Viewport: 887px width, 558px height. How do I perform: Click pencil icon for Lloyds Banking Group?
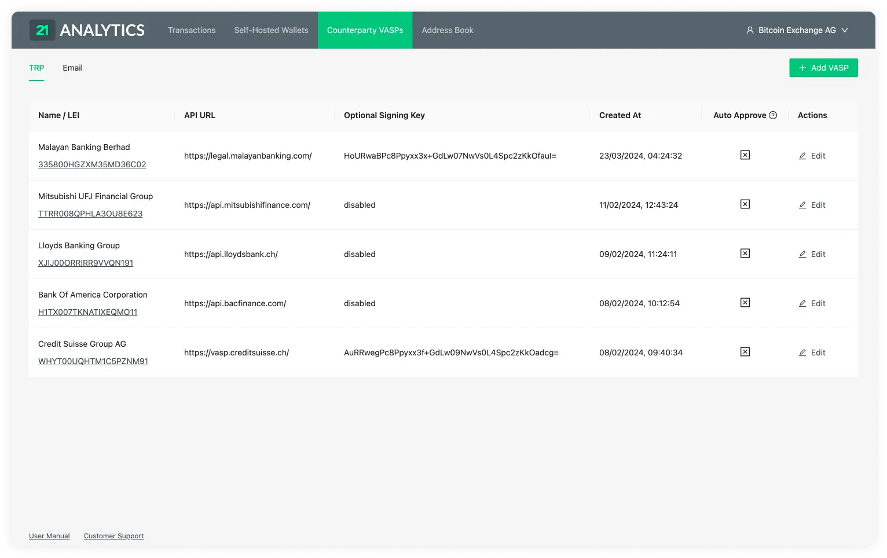[x=802, y=254]
